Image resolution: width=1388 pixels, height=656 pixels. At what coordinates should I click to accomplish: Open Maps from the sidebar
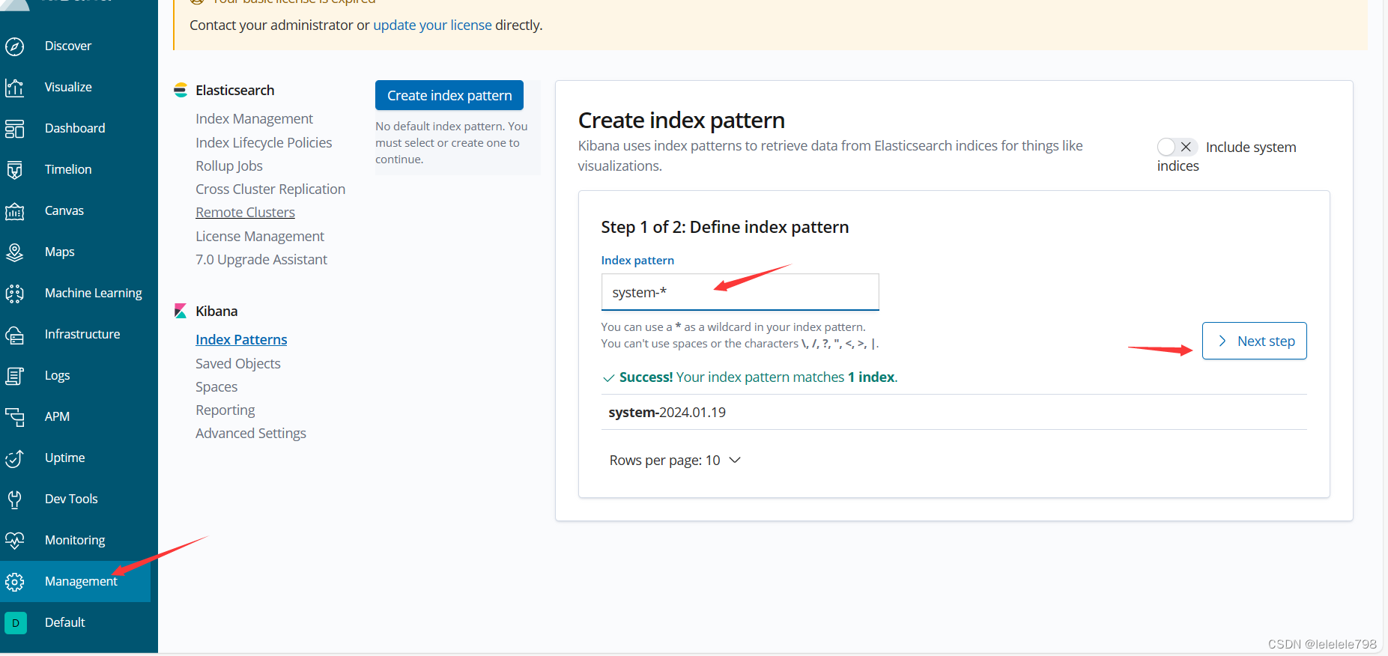coord(59,252)
